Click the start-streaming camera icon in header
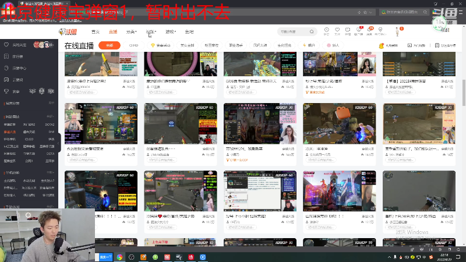 [348, 31]
